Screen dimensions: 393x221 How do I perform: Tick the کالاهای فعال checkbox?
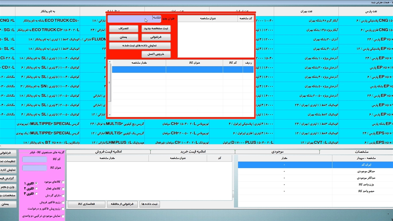click(63, 189)
